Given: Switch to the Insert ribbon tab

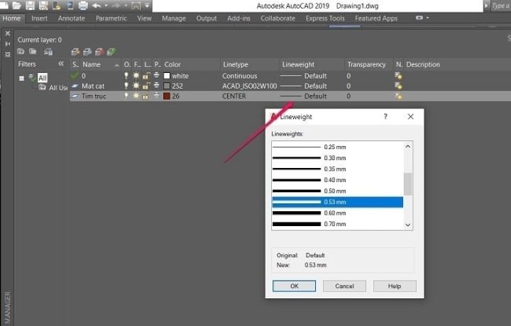Looking at the screenshot, I should tap(40, 18).
